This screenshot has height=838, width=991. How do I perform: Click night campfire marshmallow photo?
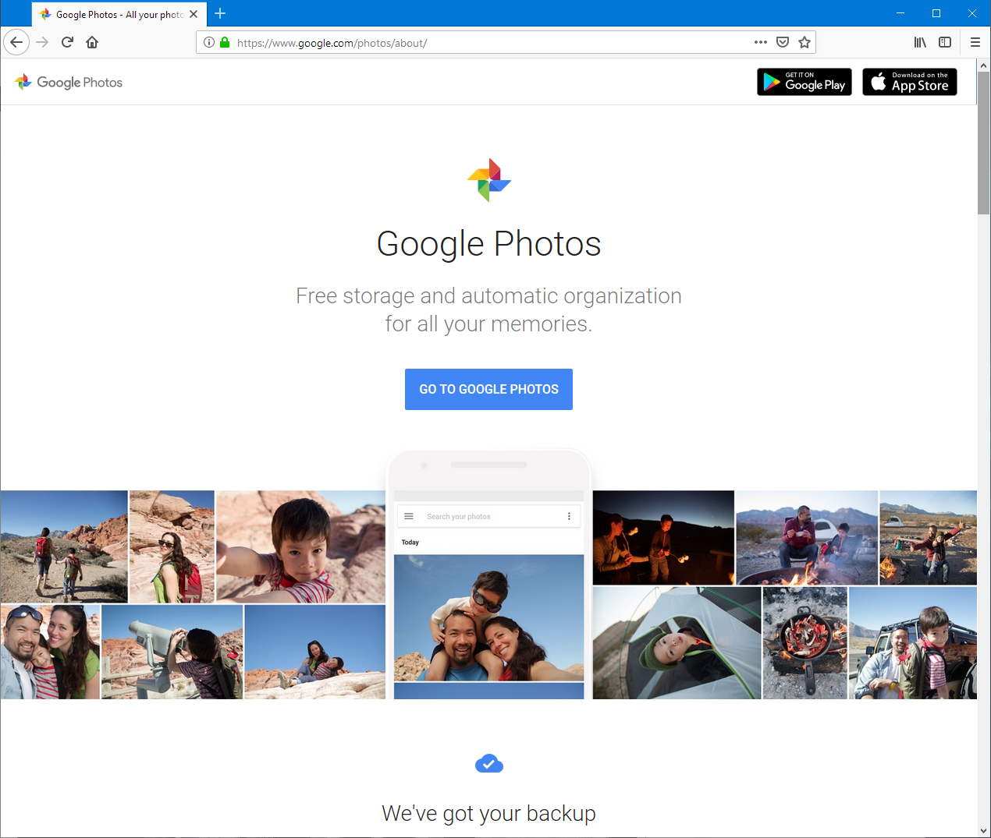[663, 538]
